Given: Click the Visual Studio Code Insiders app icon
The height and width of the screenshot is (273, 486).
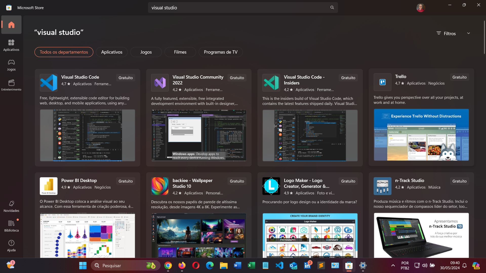Looking at the screenshot, I should point(271,83).
